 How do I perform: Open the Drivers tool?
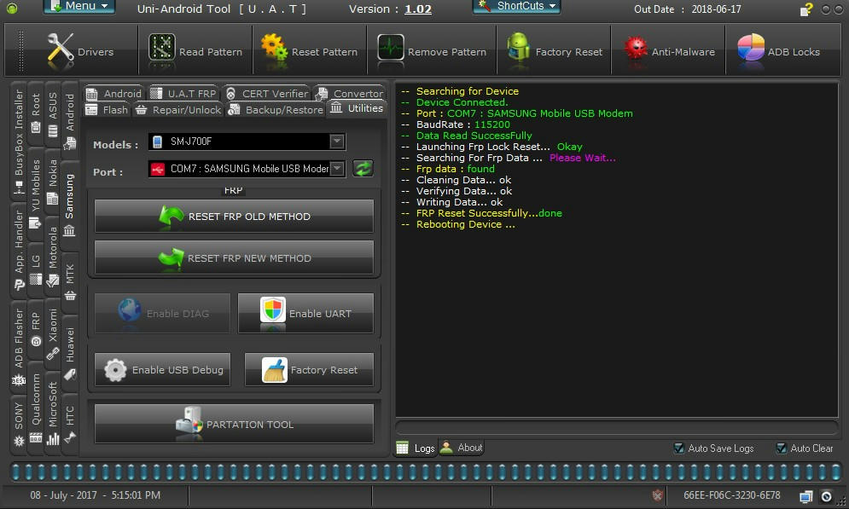[x=80, y=49]
